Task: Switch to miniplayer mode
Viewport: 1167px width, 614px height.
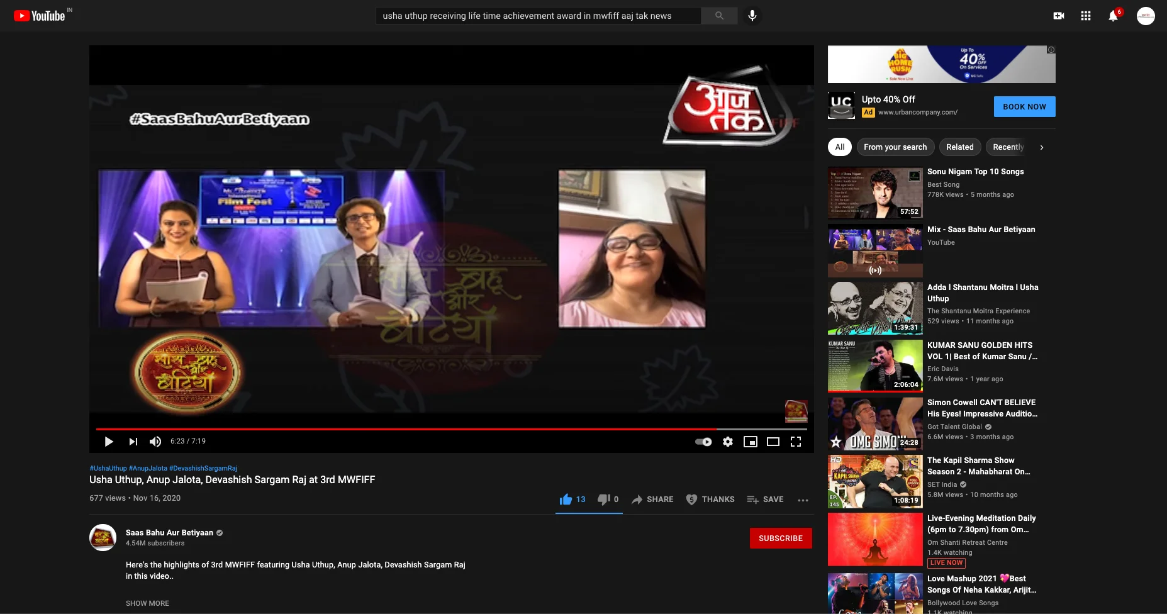Action: coord(751,442)
